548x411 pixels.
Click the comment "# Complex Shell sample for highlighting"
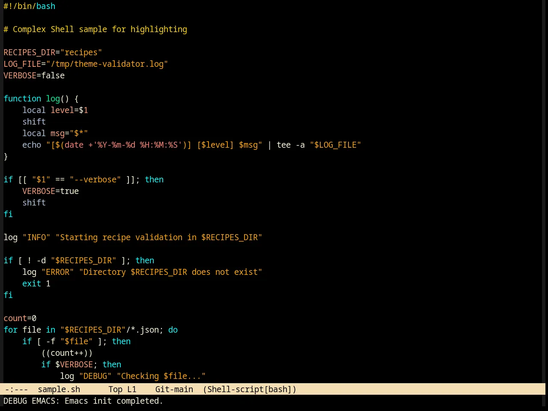[95, 29]
